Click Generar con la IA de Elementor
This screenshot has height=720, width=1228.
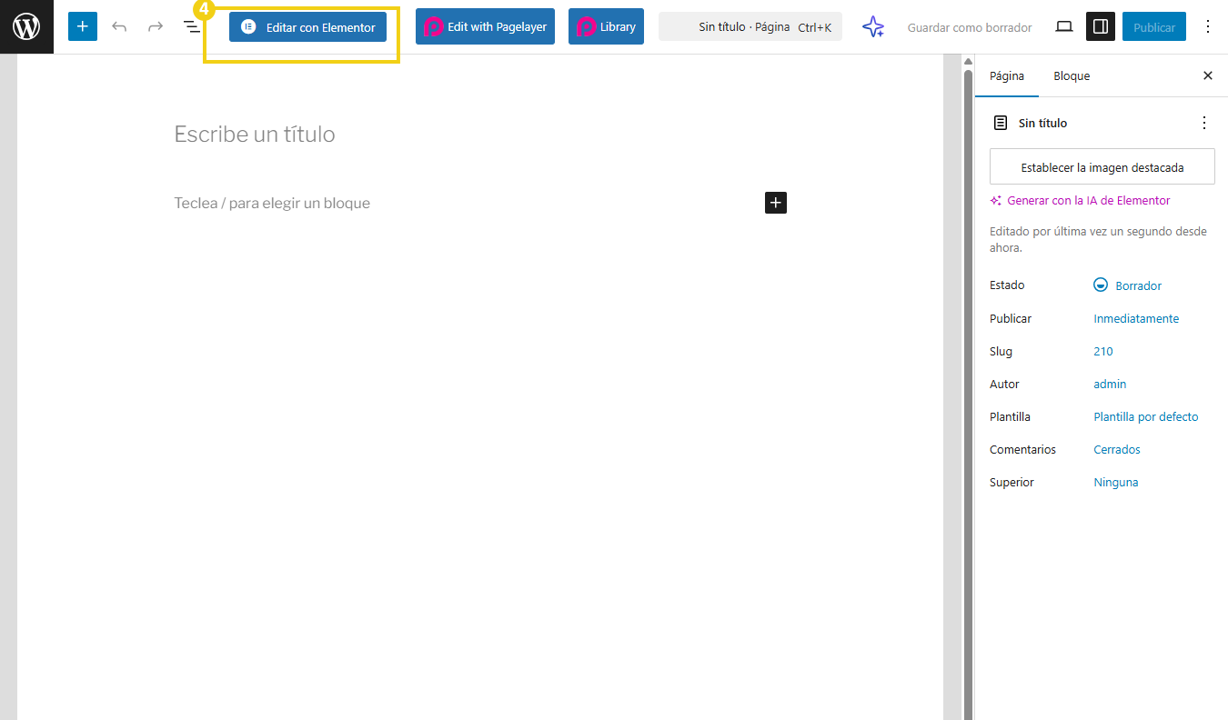[1088, 200]
